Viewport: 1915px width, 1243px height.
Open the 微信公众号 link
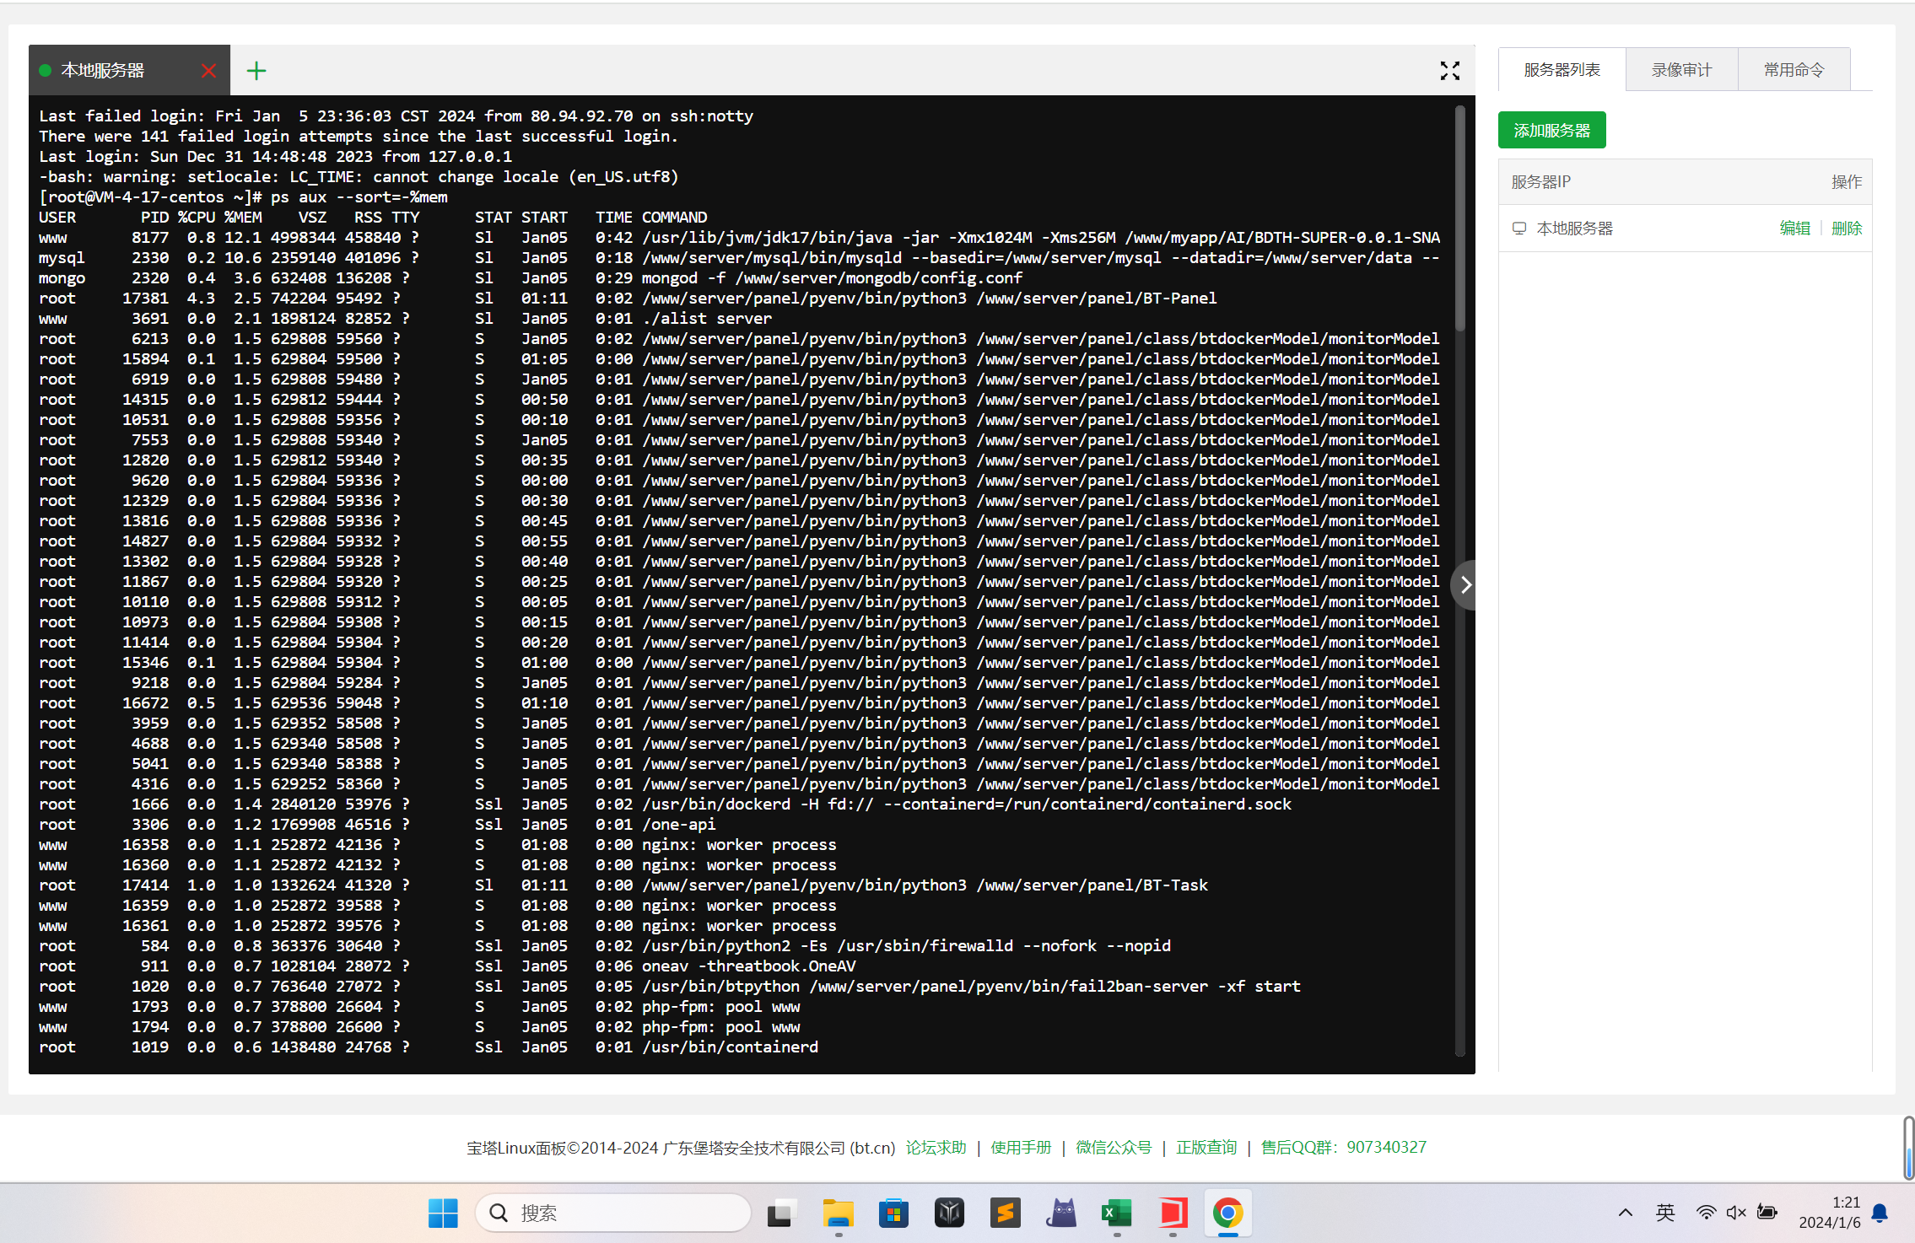[1114, 1148]
